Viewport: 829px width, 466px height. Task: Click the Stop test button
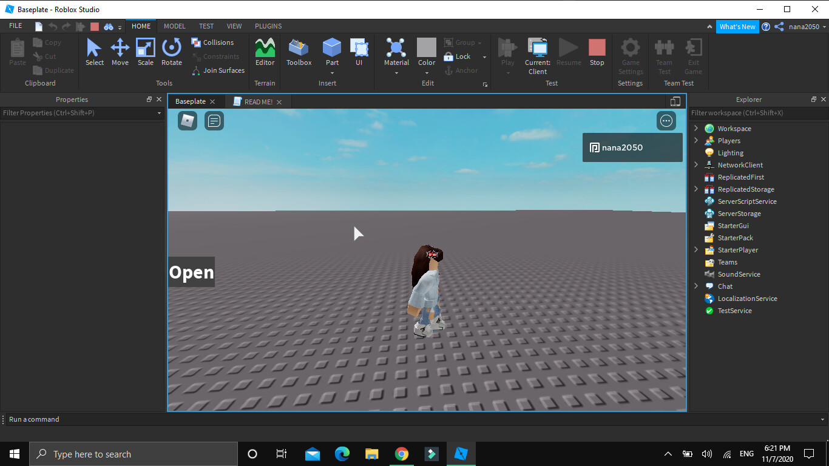[597, 52]
